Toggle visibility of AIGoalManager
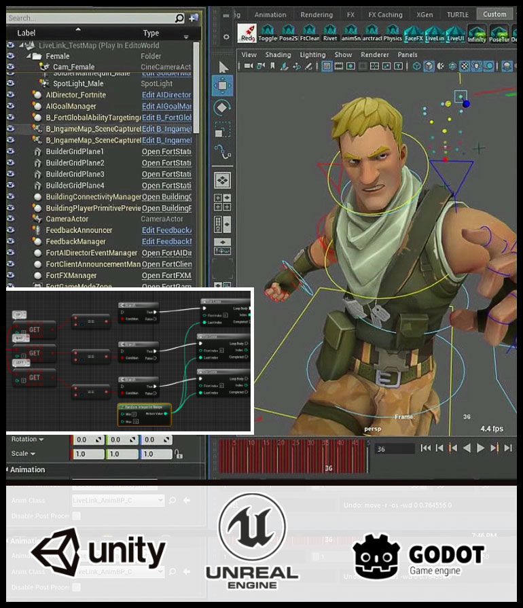This screenshot has width=523, height=608. [10, 105]
